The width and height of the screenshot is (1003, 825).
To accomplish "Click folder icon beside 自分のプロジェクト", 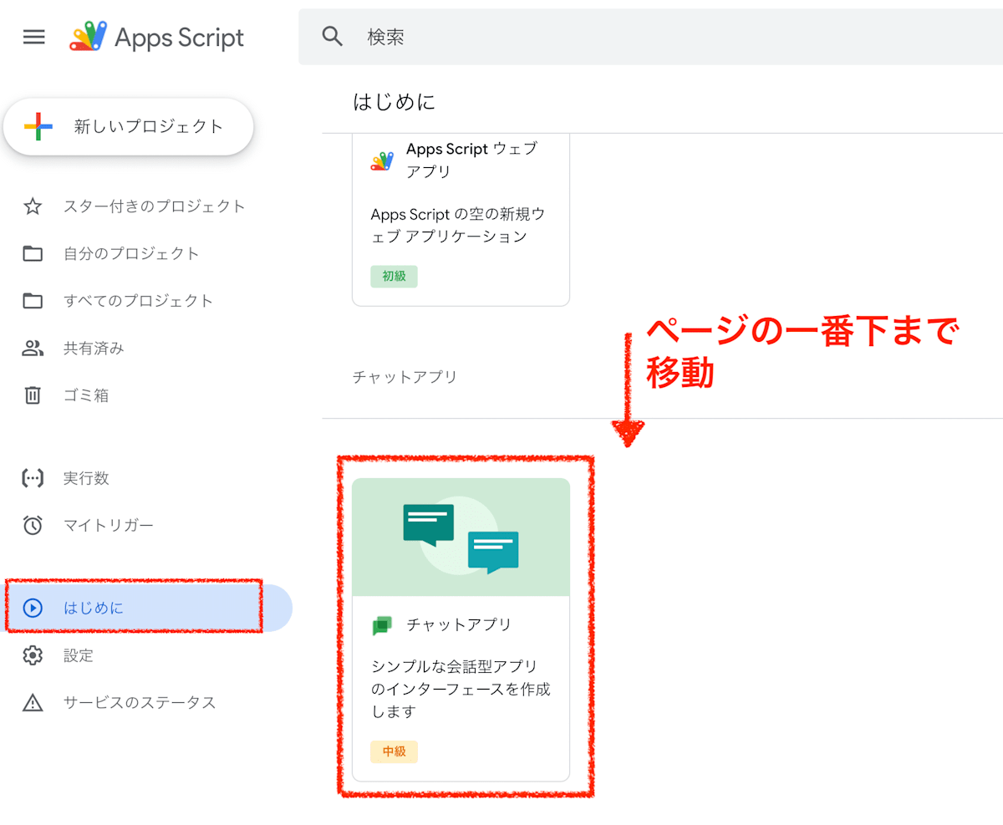I will 33,253.
